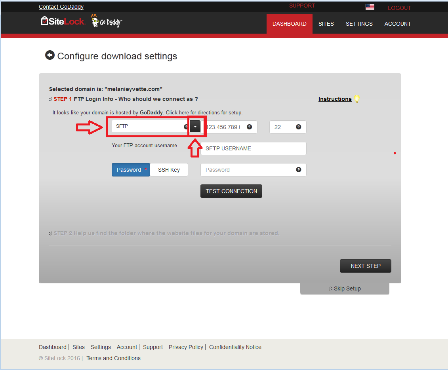
Task: Switch to SSH Key authentication
Action: coord(169,170)
